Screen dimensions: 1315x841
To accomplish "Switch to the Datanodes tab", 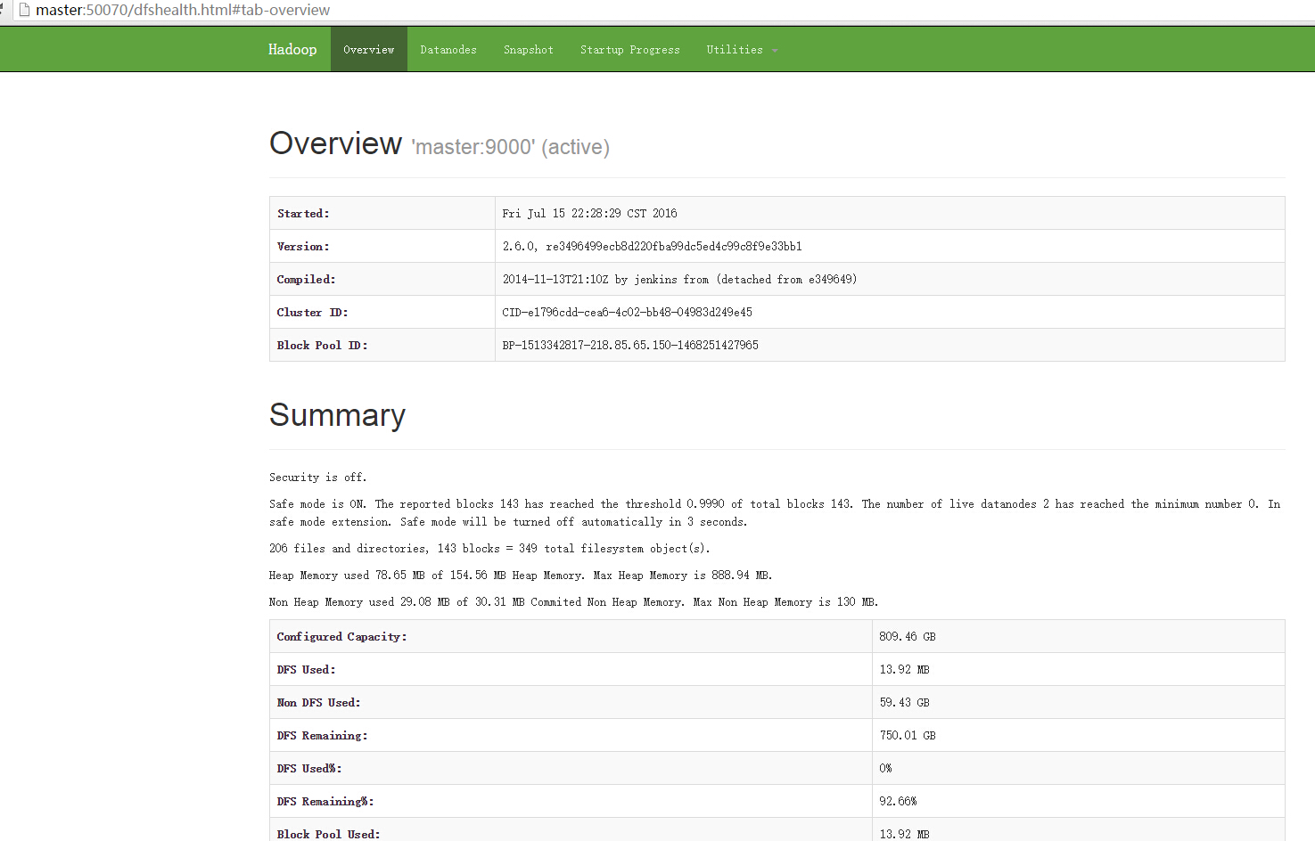I will pos(448,49).
